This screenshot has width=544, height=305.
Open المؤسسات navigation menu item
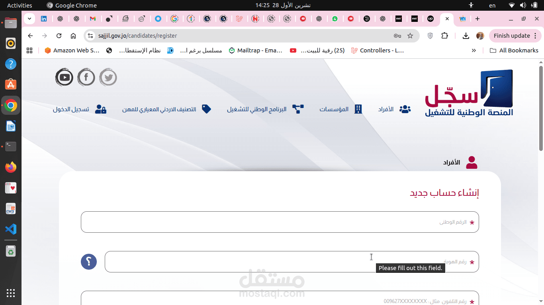[341, 109]
